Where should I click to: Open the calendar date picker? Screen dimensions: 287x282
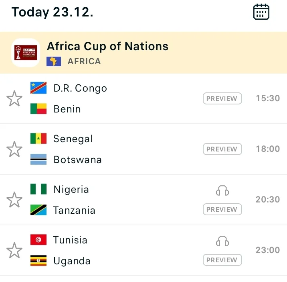(x=261, y=12)
